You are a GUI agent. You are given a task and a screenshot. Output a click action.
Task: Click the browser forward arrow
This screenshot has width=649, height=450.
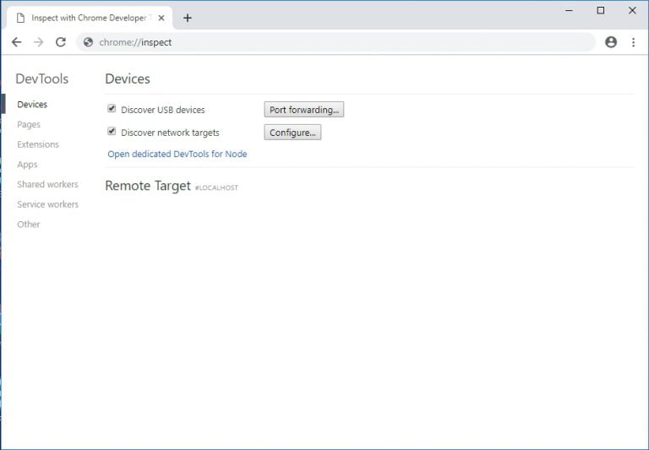pos(38,42)
